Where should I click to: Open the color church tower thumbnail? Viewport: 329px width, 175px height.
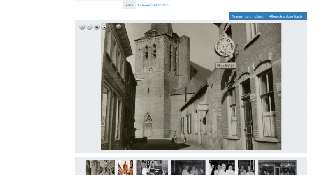(x=125, y=168)
